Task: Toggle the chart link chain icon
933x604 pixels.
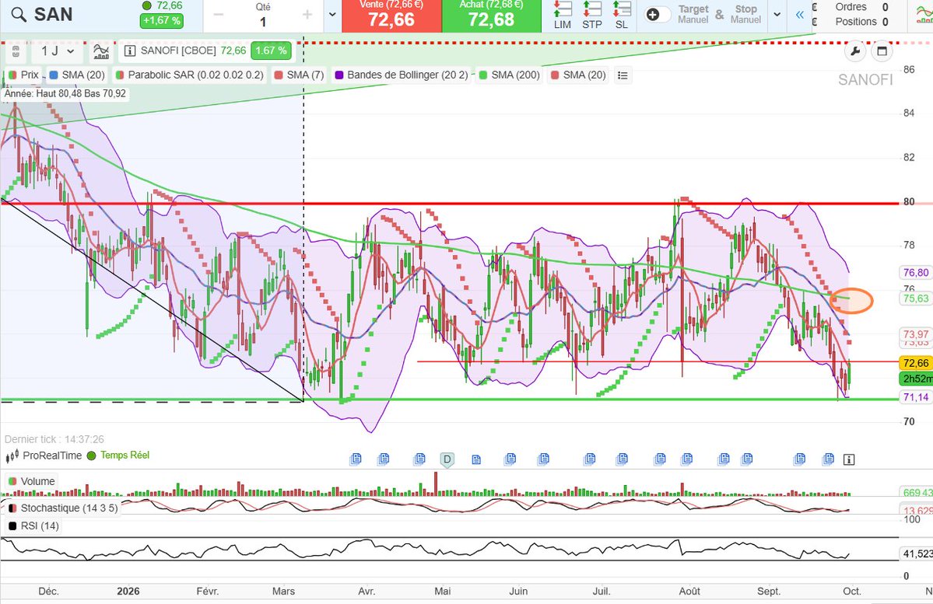Action: coord(16,51)
